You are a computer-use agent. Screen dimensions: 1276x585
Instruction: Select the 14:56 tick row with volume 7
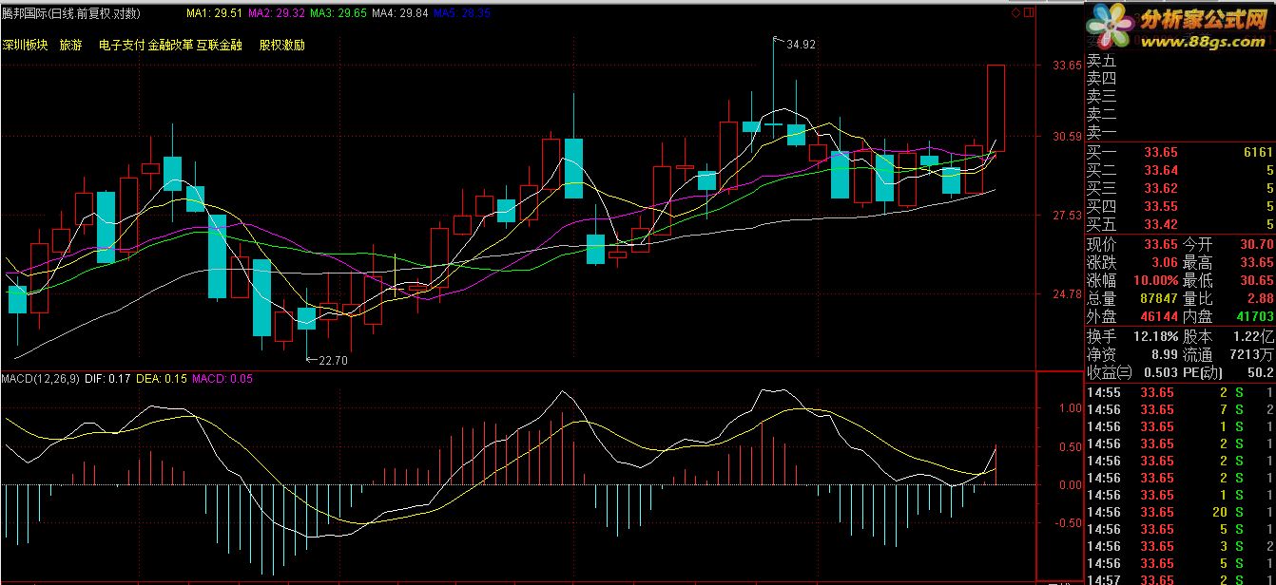point(1180,410)
